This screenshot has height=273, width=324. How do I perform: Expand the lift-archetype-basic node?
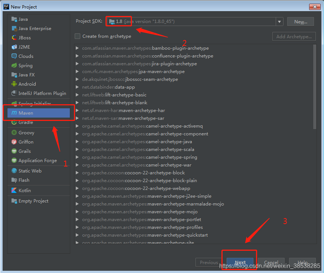click(x=77, y=95)
